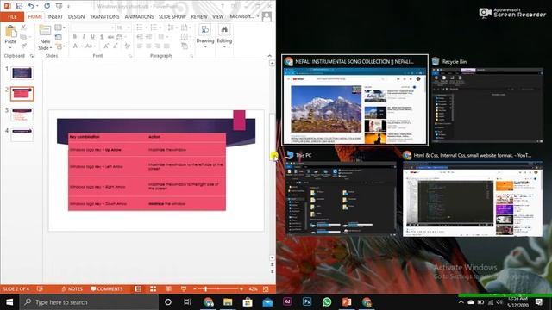Toggle Underline formatting
This screenshot has height=310, width=552.
pos(92,37)
